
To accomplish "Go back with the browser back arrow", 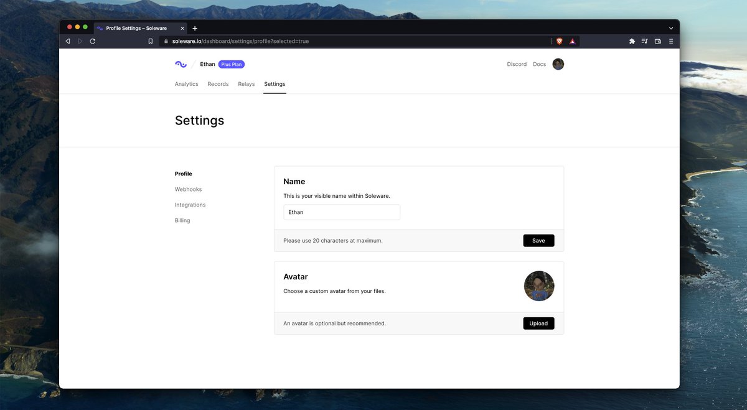I will (x=68, y=41).
